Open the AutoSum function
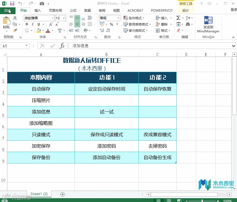The image size is (237, 202). (178, 18)
